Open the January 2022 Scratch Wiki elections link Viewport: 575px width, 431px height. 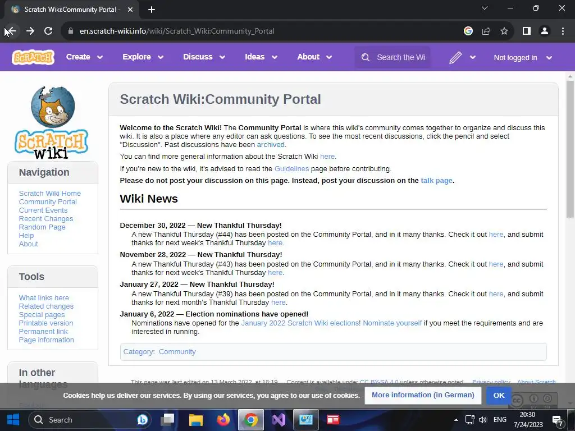point(300,323)
